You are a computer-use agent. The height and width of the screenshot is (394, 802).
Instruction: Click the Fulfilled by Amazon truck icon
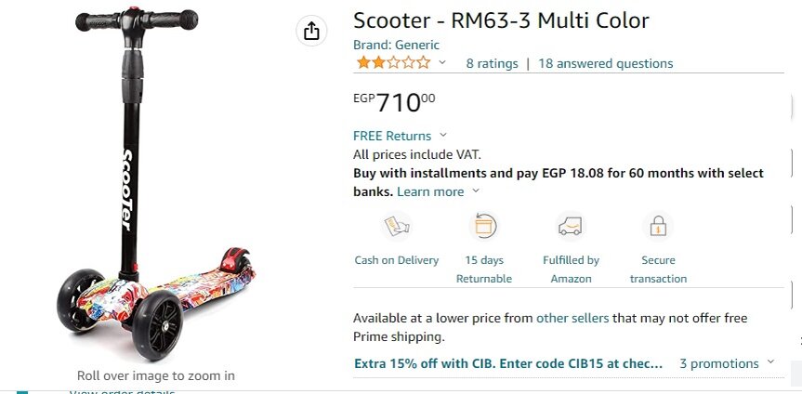[571, 226]
